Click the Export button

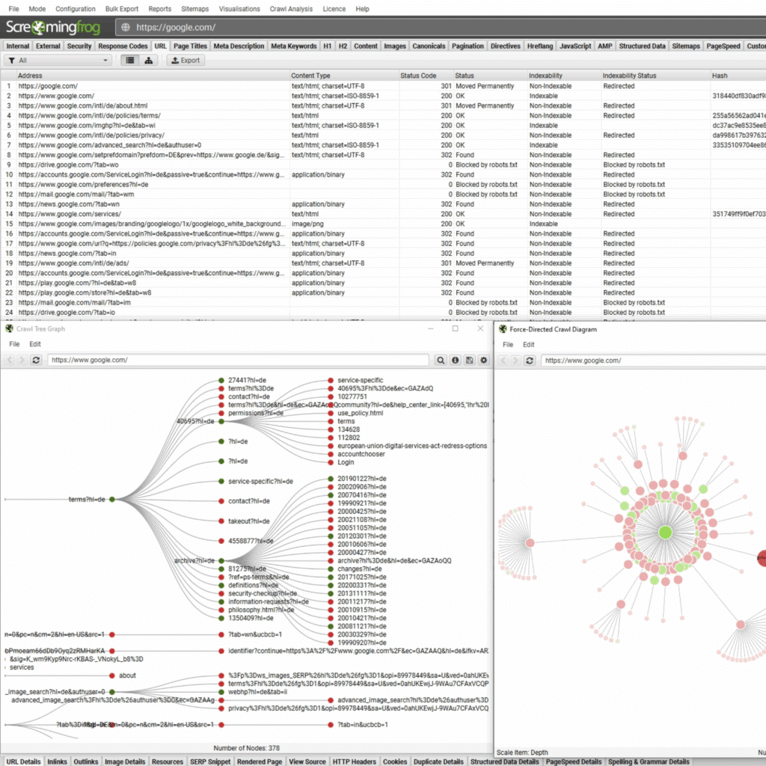pos(186,61)
